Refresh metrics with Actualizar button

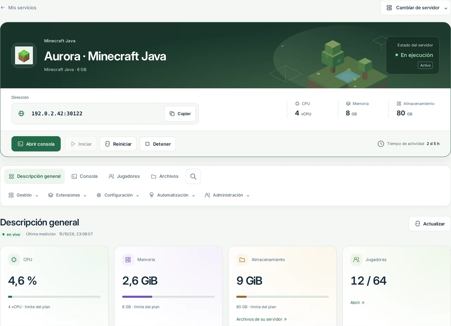point(430,224)
